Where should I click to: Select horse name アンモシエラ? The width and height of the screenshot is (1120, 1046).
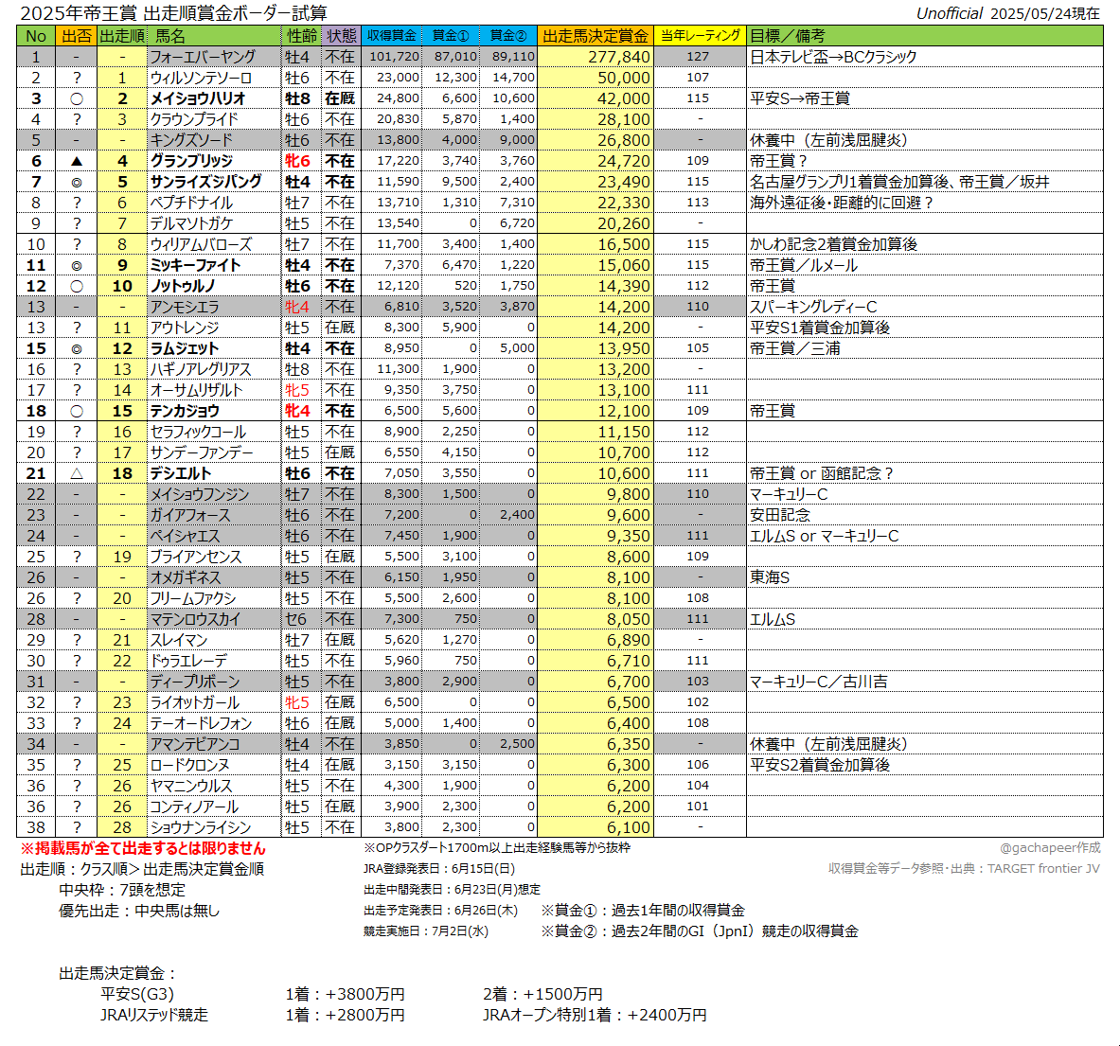pos(185,307)
